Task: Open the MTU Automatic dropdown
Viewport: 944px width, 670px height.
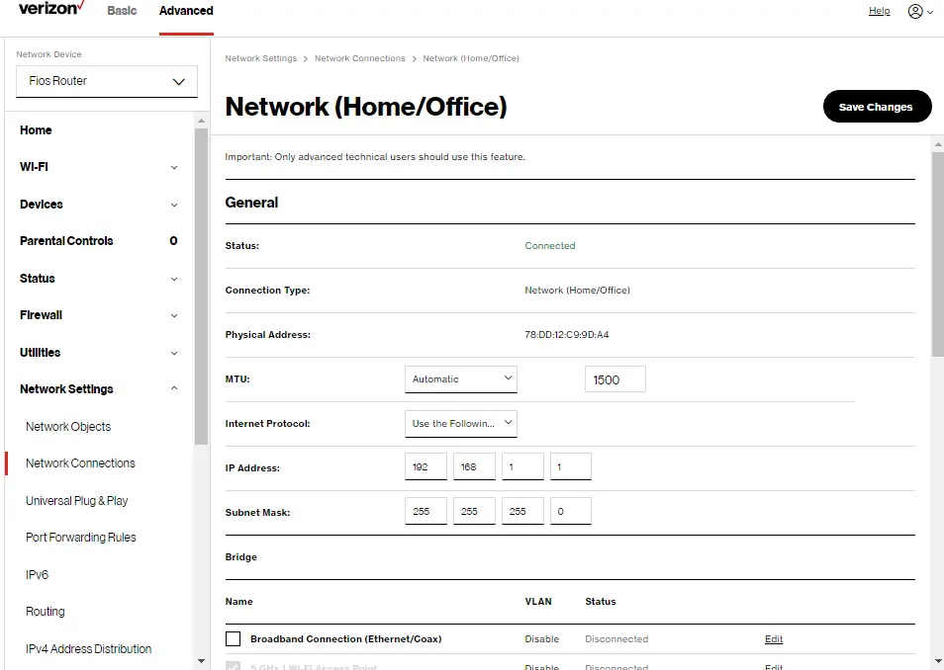Action: click(x=460, y=378)
